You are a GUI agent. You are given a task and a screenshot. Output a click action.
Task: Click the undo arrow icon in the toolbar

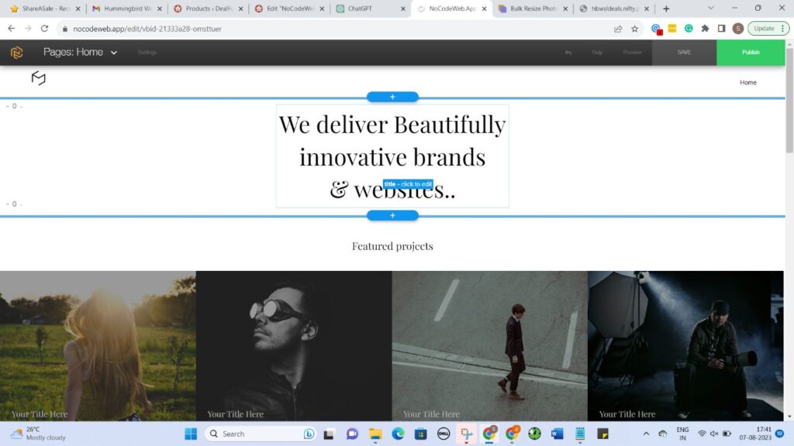pyautogui.click(x=567, y=52)
